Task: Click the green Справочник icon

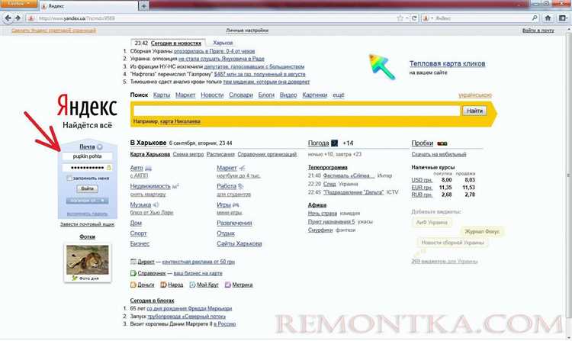Action: pos(133,273)
